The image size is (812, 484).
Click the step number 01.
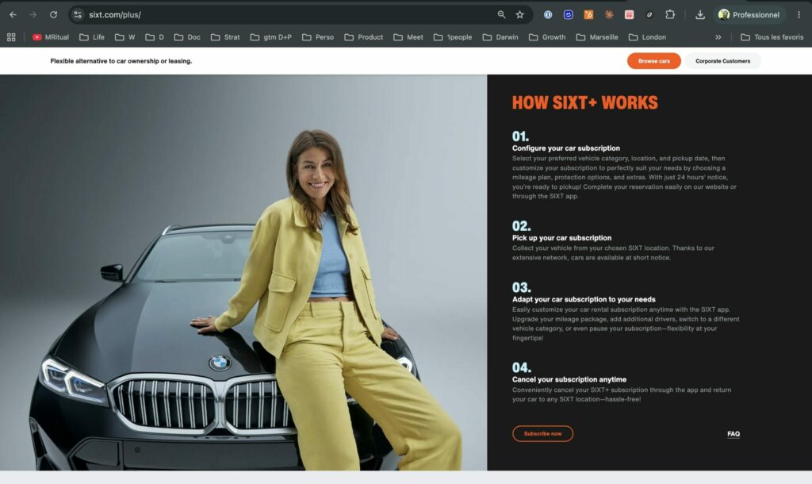pyautogui.click(x=520, y=136)
